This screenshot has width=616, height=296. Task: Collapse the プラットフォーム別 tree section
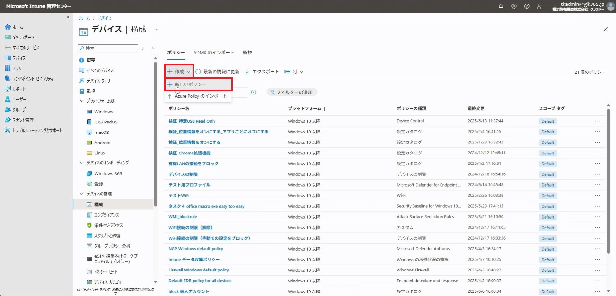[82, 101]
